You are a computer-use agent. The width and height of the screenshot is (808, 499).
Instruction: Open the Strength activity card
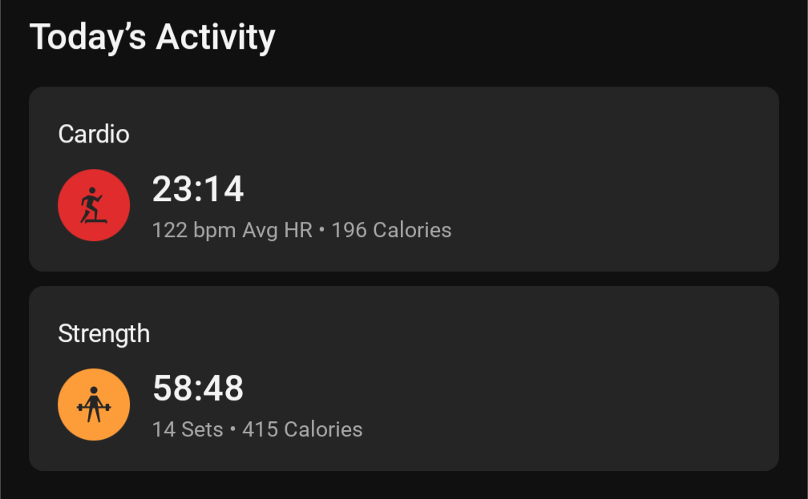pos(403,379)
